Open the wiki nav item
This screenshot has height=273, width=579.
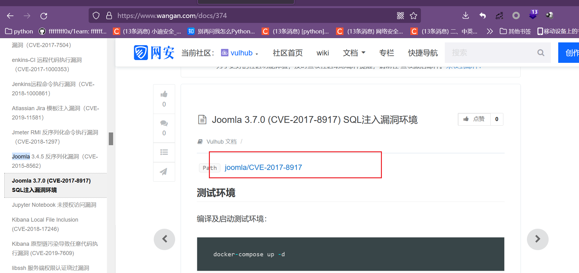323,53
